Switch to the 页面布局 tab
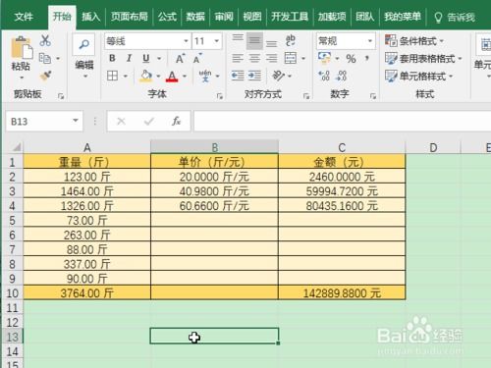Screen dimensions: 491x368 [x=130, y=17]
